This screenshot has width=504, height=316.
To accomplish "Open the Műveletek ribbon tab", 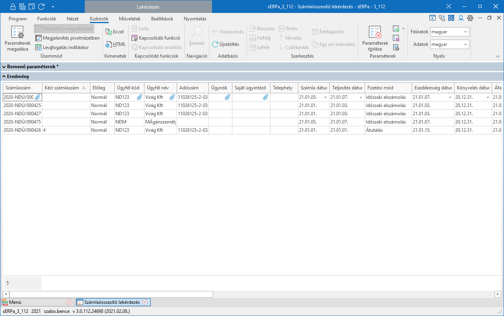I will [130, 19].
